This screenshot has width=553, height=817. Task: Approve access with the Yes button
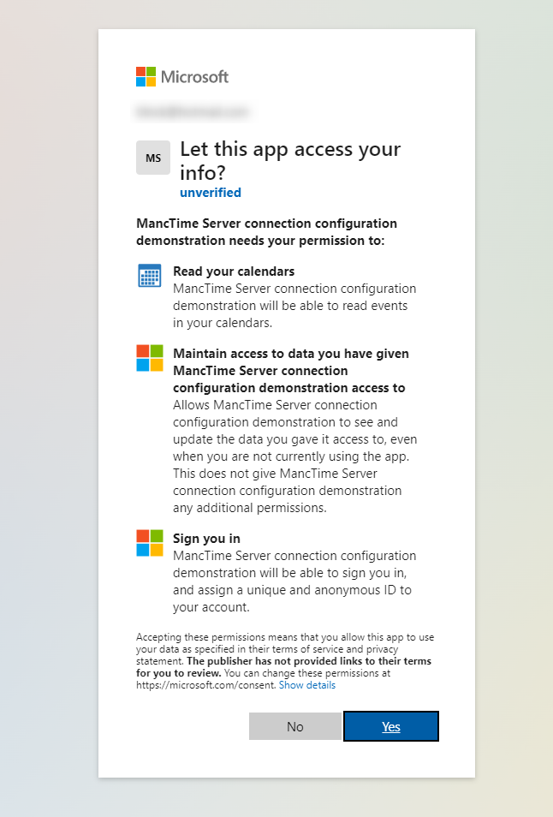pos(391,726)
